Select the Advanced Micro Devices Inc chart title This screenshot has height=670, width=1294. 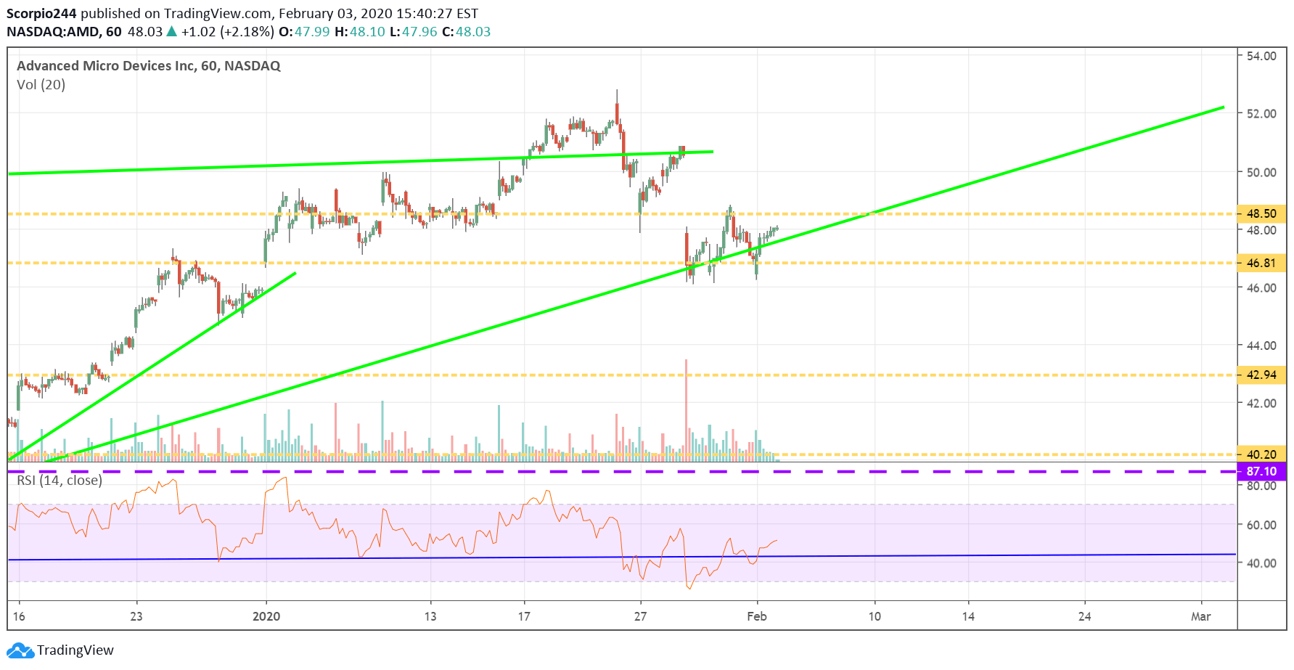pyautogui.click(x=148, y=66)
